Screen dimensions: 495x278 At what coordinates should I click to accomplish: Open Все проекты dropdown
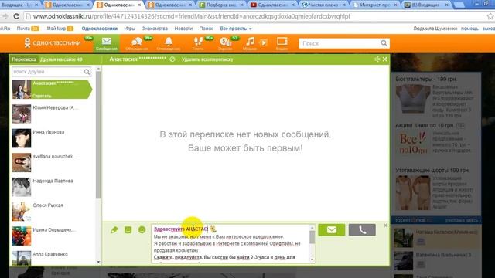pyautogui.click(x=235, y=29)
